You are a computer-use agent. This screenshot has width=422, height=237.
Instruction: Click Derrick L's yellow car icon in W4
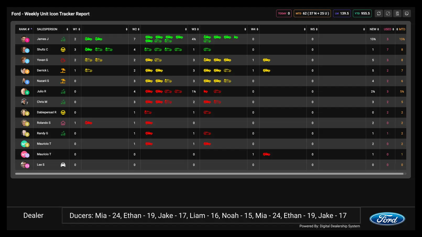click(x=266, y=70)
